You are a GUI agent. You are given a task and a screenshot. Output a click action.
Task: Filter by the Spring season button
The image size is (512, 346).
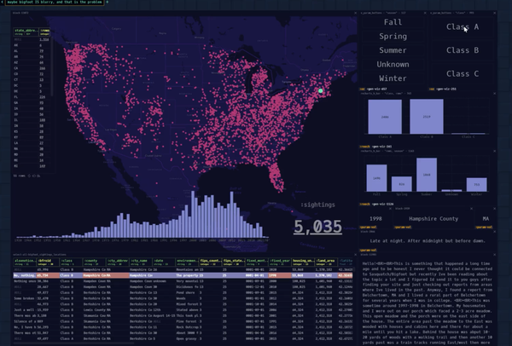393,36
